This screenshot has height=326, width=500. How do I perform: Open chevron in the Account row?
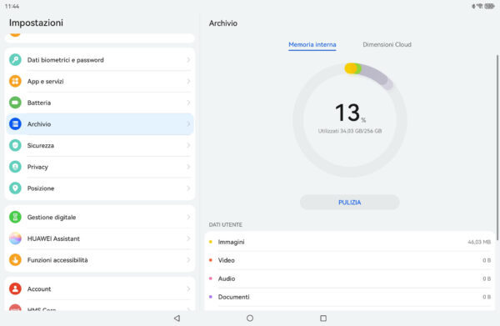click(x=188, y=288)
